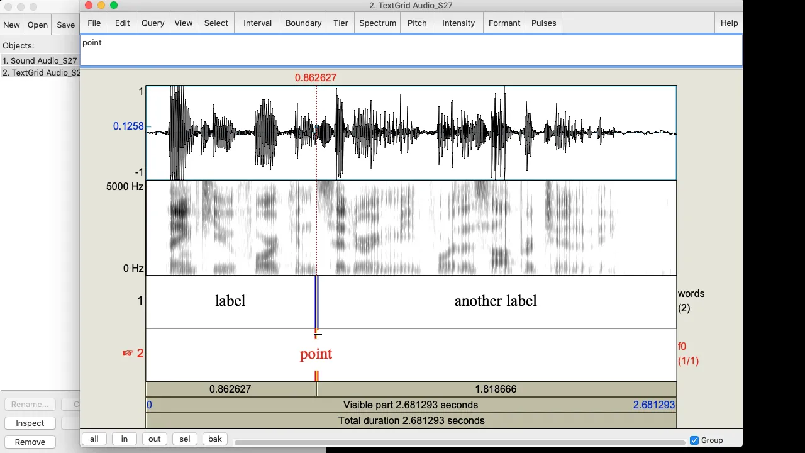805x453 pixels.
Task: Open the Pulses menu
Action: click(x=543, y=23)
